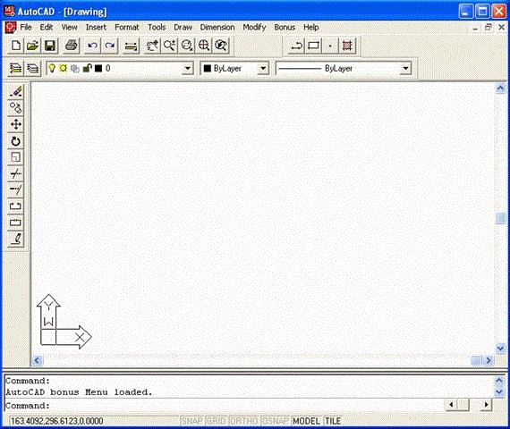Toggle SNAP mode in status bar

tap(191, 421)
